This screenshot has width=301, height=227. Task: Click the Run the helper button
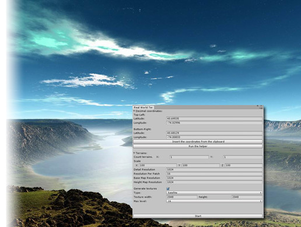pos(198,146)
